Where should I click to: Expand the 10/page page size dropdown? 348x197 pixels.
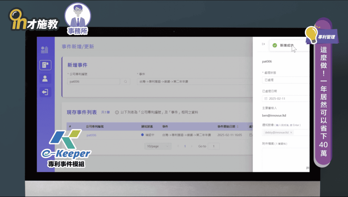click(x=158, y=146)
